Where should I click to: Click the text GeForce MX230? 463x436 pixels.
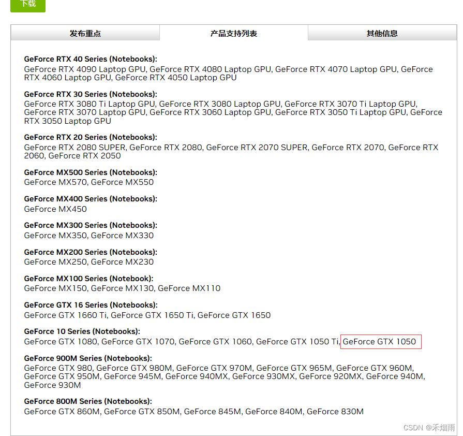pos(122,262)
